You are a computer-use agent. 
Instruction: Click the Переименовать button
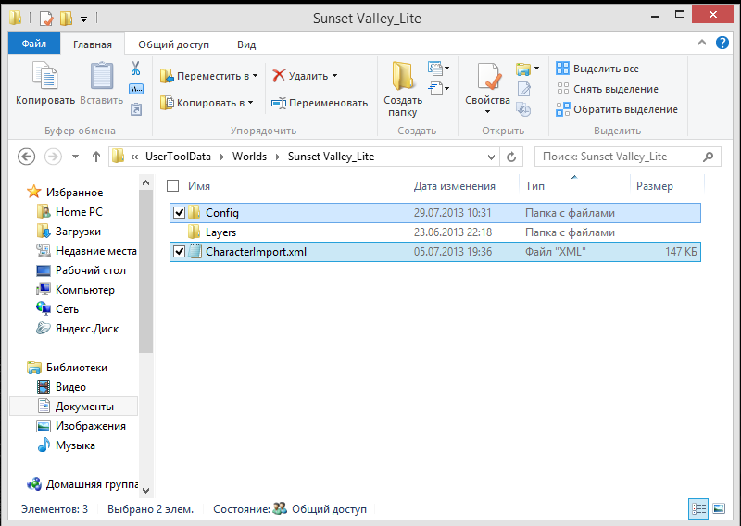(x=320, y=103)
